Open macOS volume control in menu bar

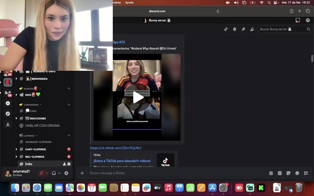[236, 3]
